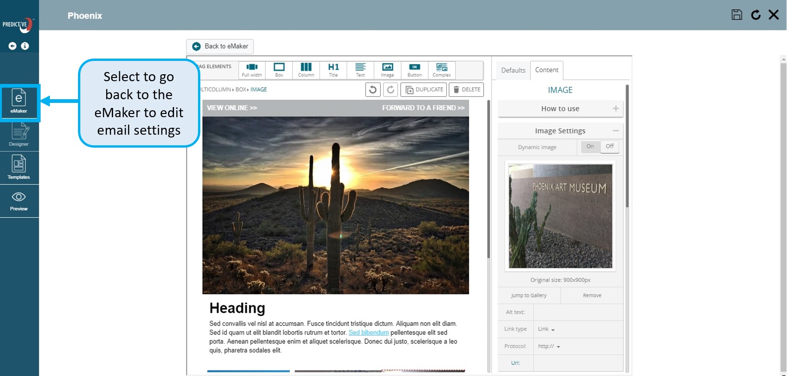The image size is (787, 376).
Task: Switch to the Content tab
Action: pyautogui.click(x=547, y=70)
